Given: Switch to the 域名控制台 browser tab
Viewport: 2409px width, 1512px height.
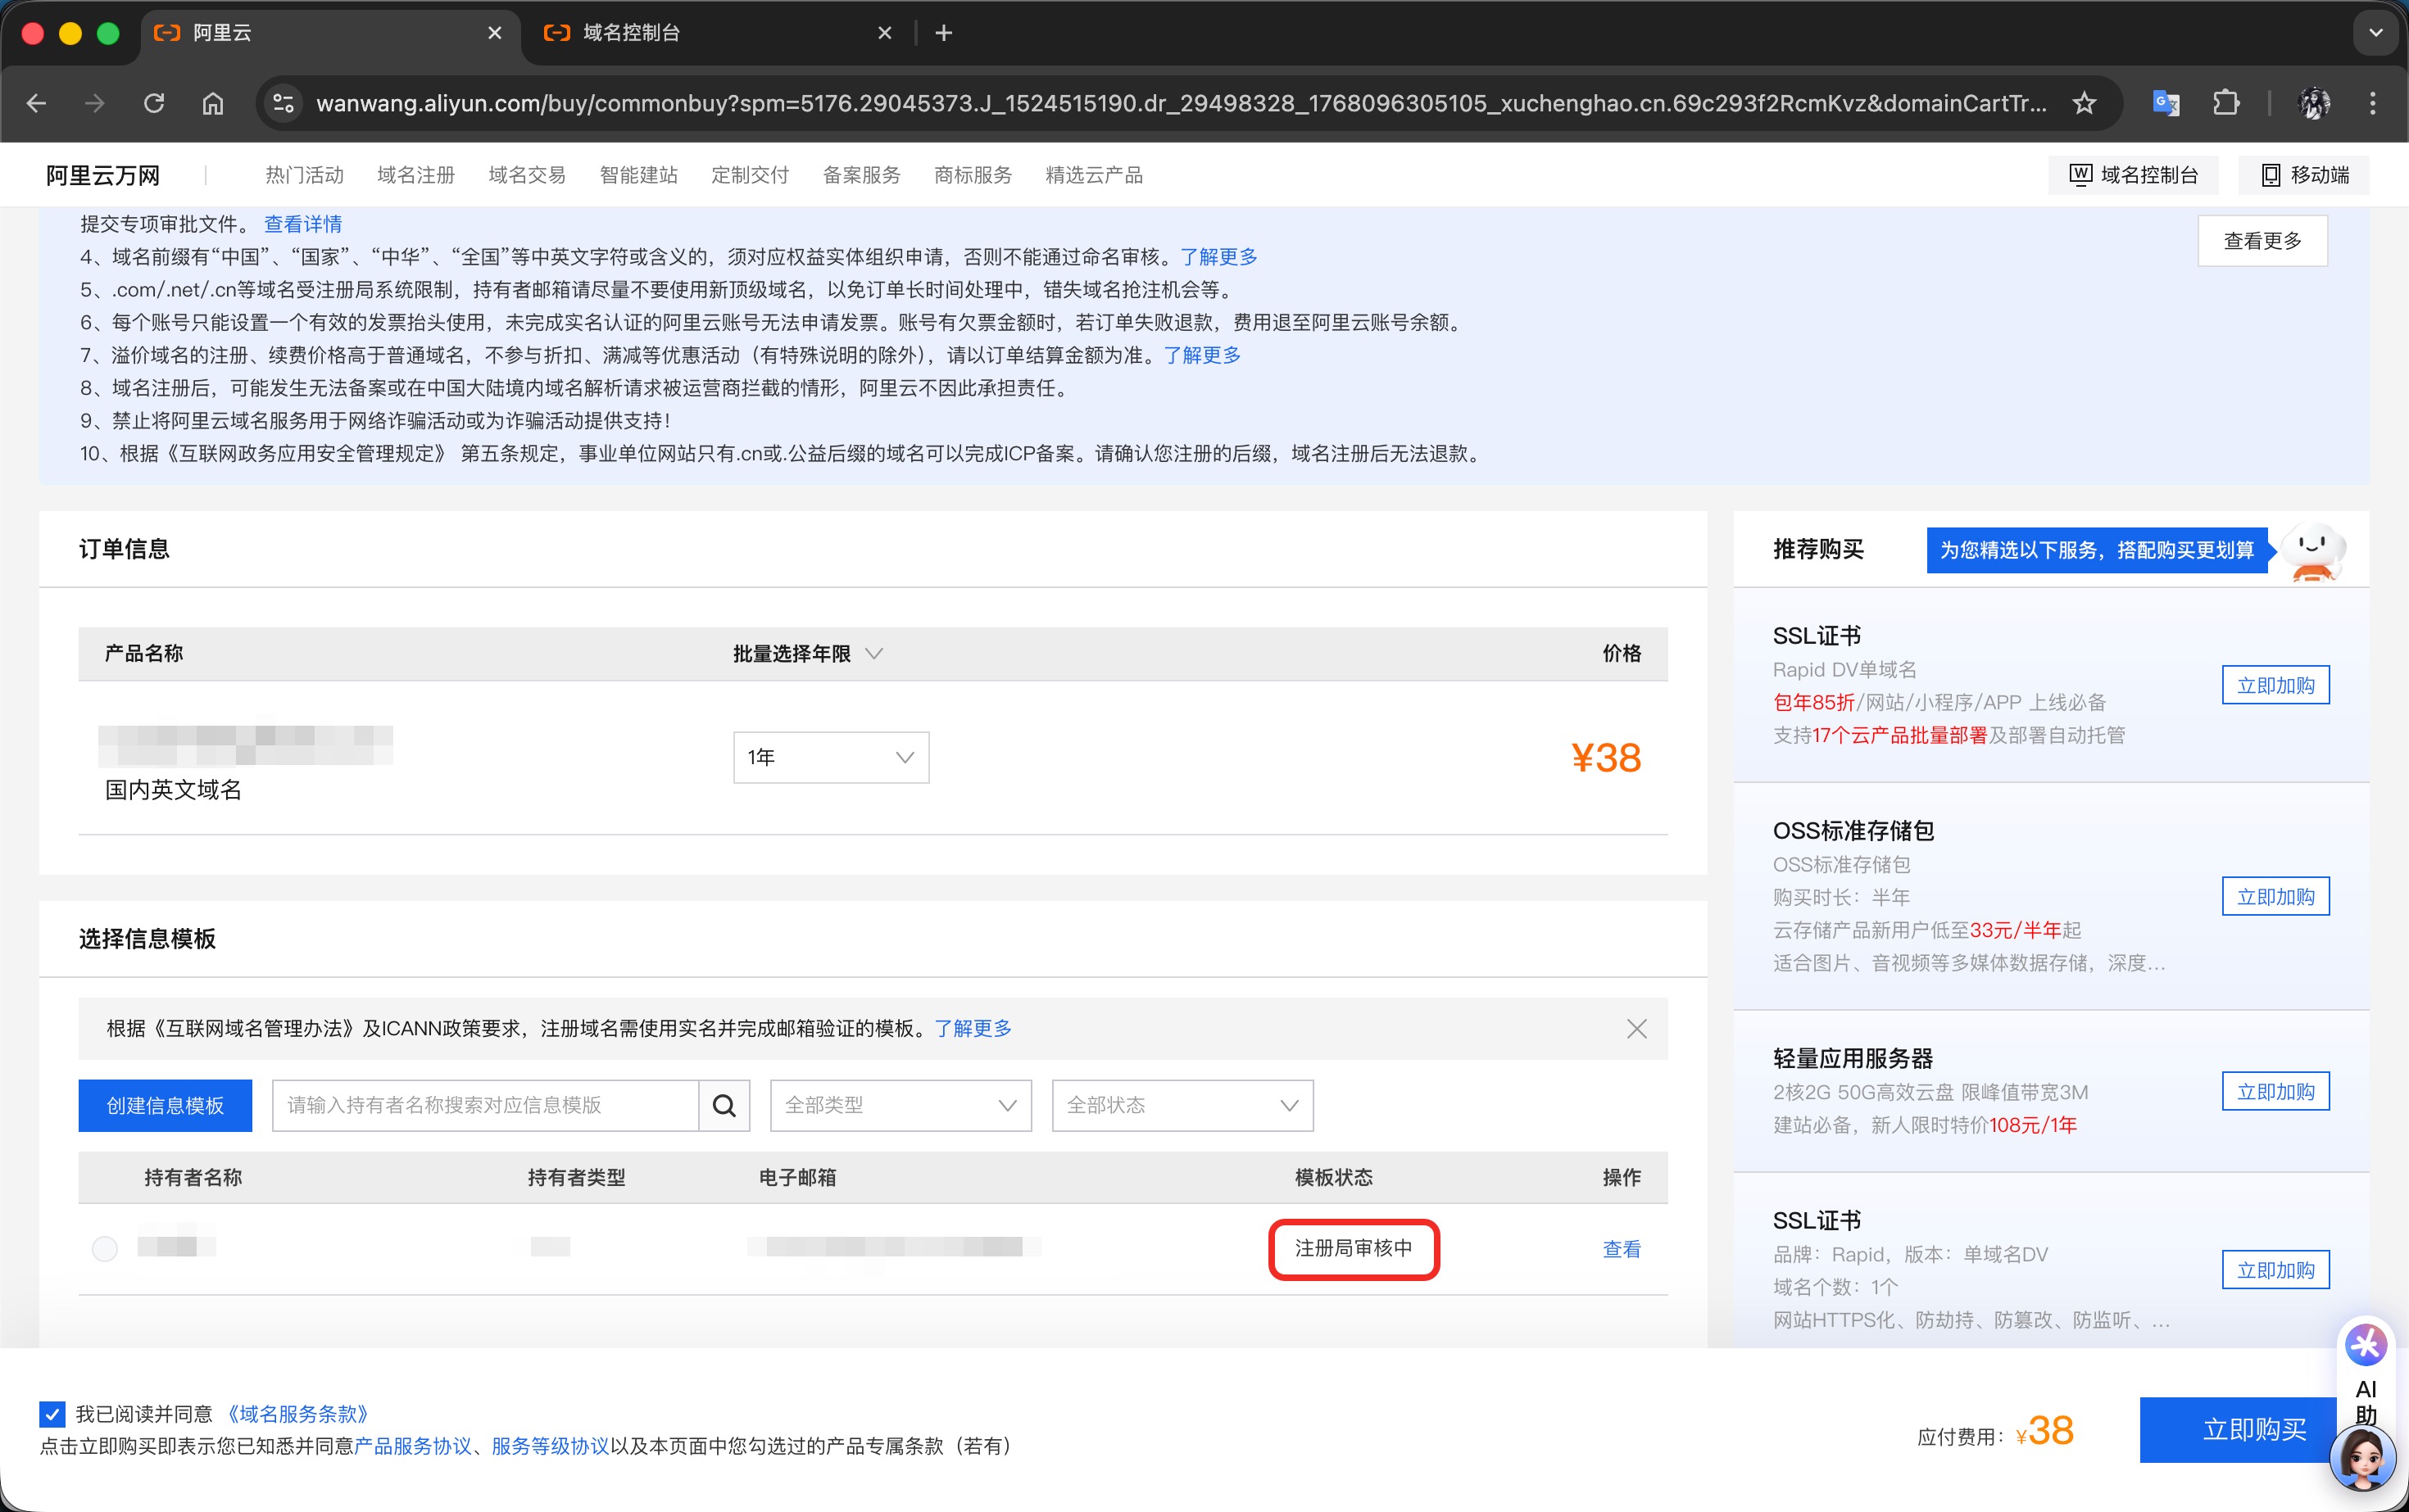Looking at the screenshot, I should [701, 33].
